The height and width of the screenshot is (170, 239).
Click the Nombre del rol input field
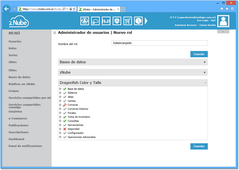coord(160,43)
